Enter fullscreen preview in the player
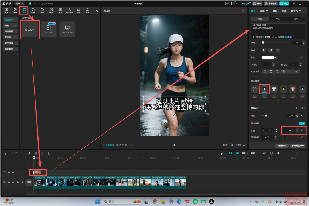Viewport: 309px width, 206px height. tap(245, 145)
